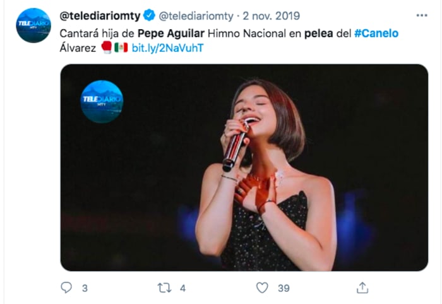This screenshot has height=304, width=442.
Task: Click the bold @telediariomty display name
Action: point(98,15)
